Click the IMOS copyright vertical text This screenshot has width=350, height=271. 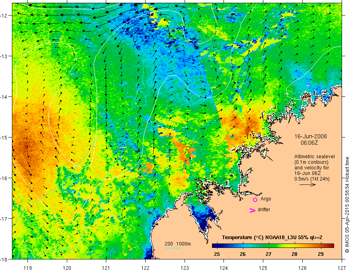[x=347, y=205]
